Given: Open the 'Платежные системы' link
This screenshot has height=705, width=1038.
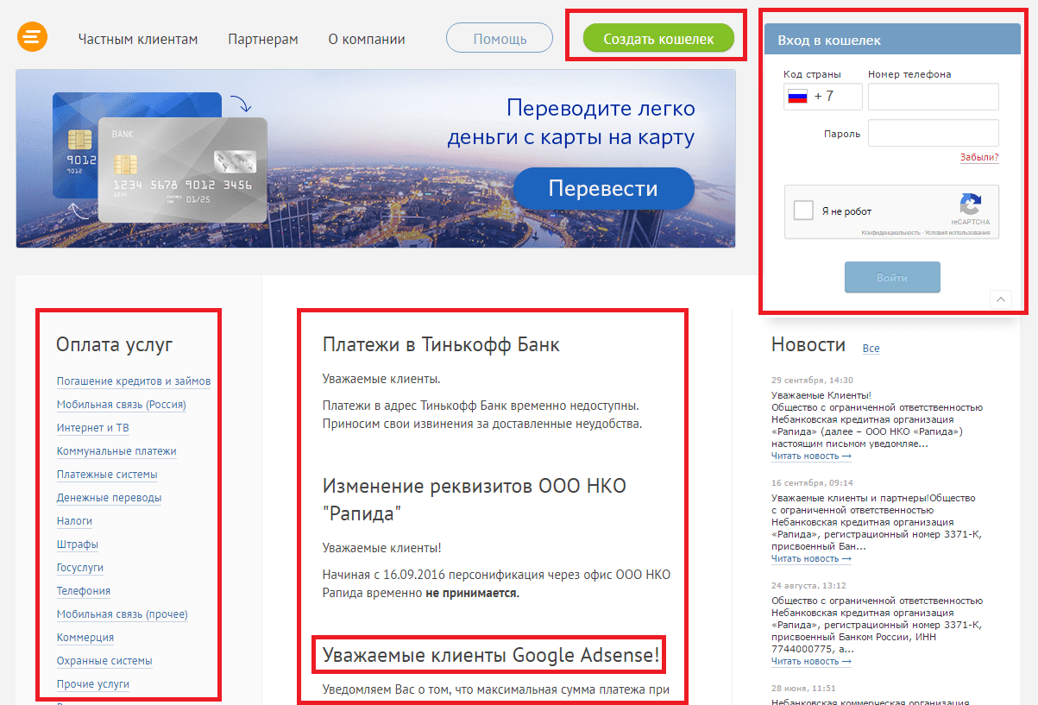Looking at the screenshot, I should (107, 475).
